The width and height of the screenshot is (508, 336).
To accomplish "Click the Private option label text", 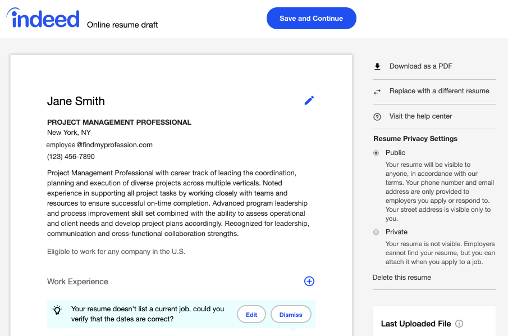I will pos(396,232).
